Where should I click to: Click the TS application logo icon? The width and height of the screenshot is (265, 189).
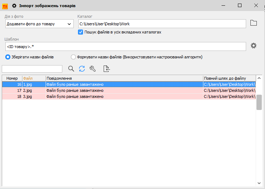point(5,6)
